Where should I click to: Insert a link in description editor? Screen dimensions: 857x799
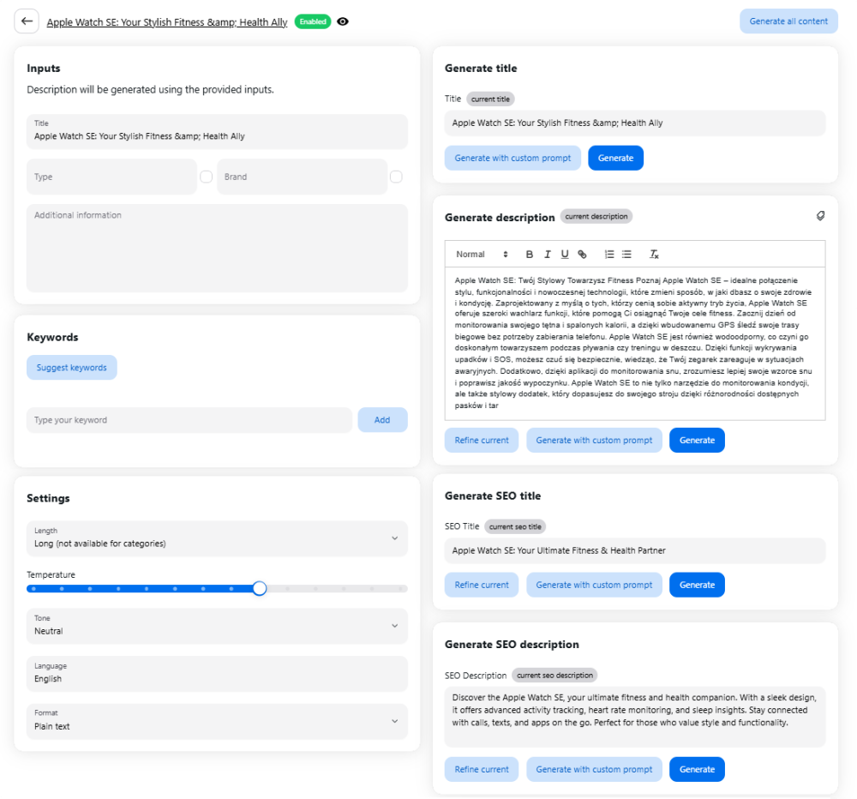[x=583, y=255]
